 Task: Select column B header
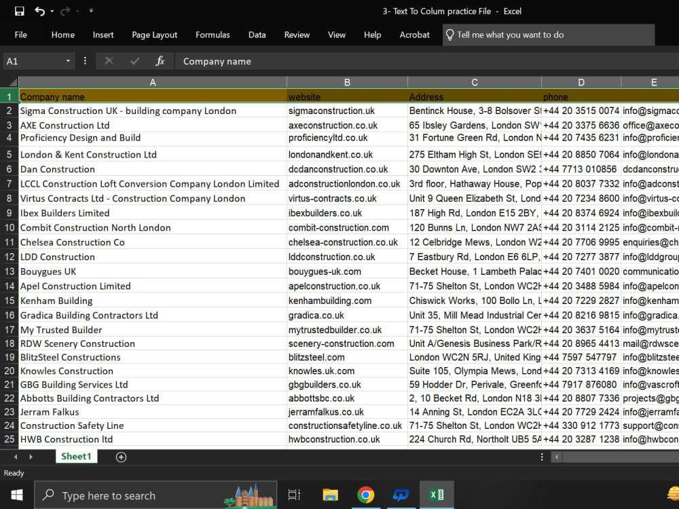[347, 82]
